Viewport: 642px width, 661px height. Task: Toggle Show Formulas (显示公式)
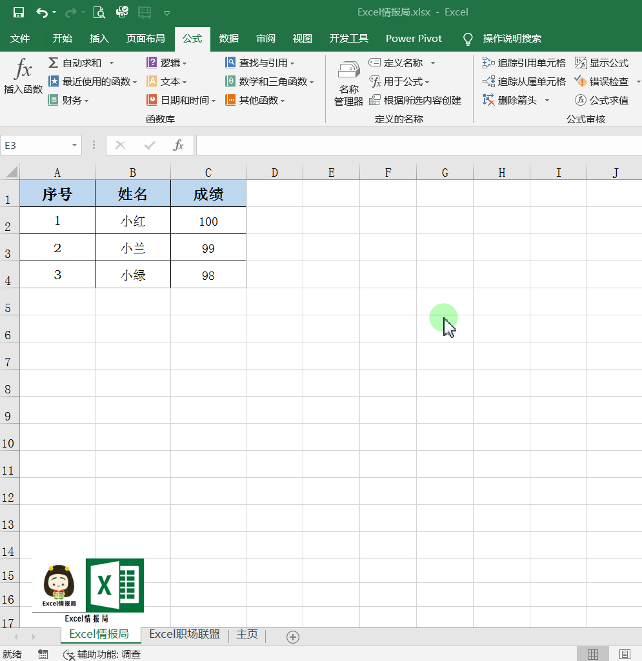[601, 63]
